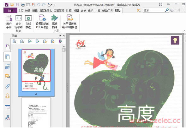Click the thumbnail panel scroll-up arrow

click(64, 46)
